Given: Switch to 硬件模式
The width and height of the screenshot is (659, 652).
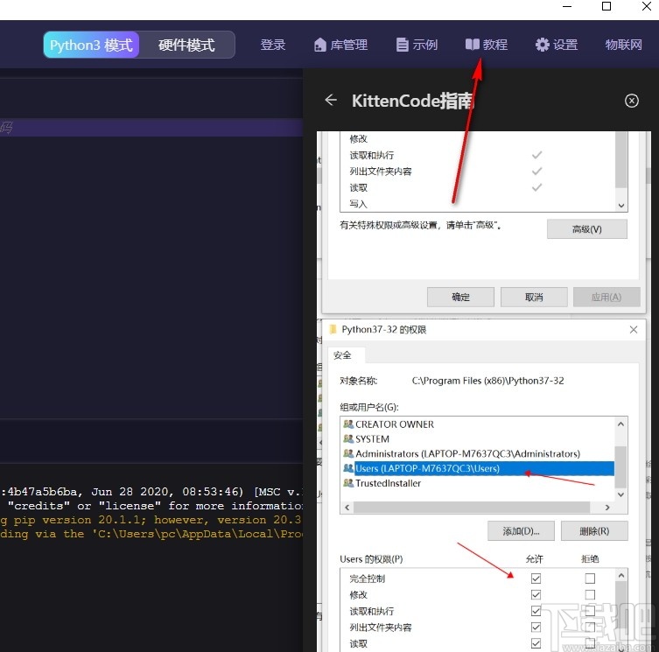Looking at the screenshot, I should pyautogui.click(x=186, y=45).
